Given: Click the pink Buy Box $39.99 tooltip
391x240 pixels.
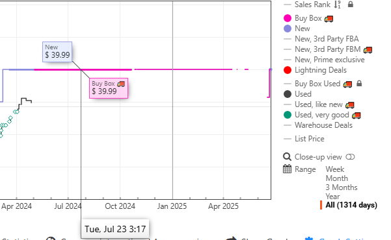Looking at the screenshot, I should click(109, 88).
